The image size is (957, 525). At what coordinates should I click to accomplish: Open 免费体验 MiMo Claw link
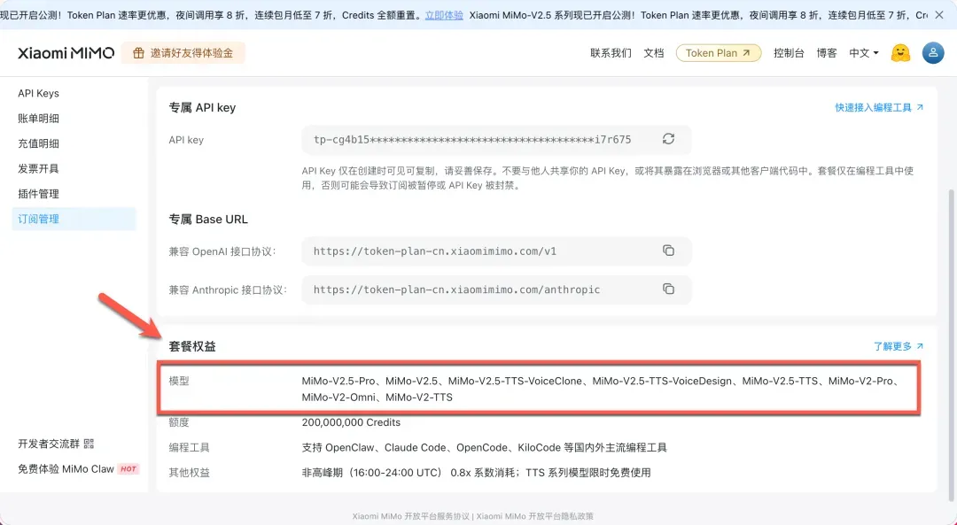click(66, 468)
